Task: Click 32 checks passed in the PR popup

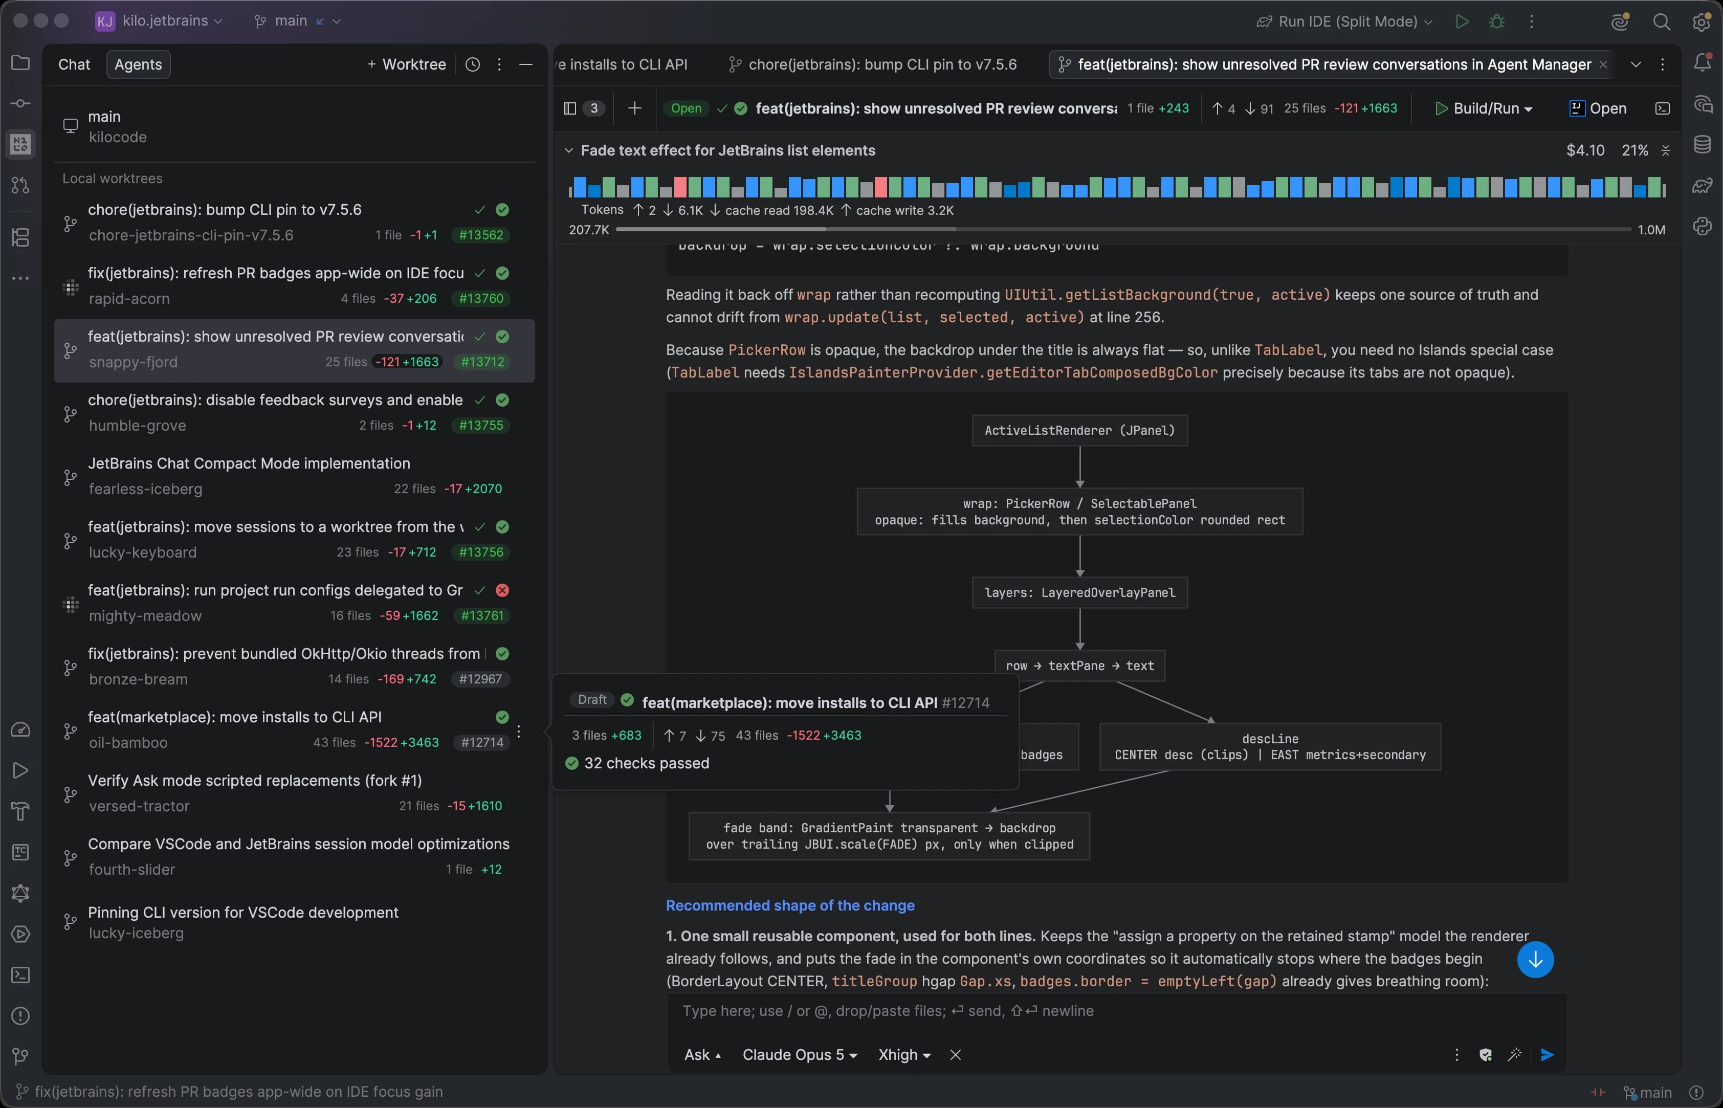Action: pyautogui.click(x=637, y=763)
